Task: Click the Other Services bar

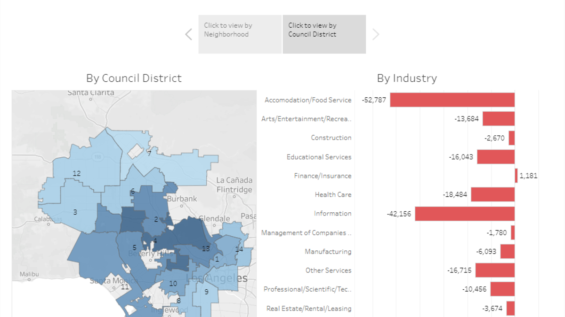Action: (x=495, y=271)
